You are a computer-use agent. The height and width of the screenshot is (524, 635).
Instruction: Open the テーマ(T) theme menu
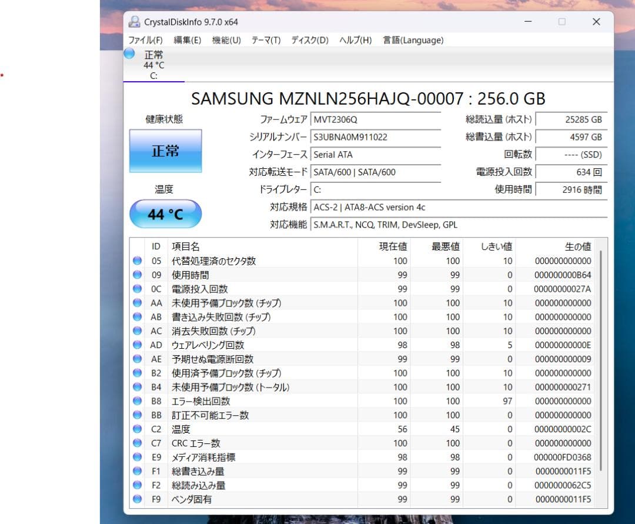pyautogui.click(x=265, y=40)
